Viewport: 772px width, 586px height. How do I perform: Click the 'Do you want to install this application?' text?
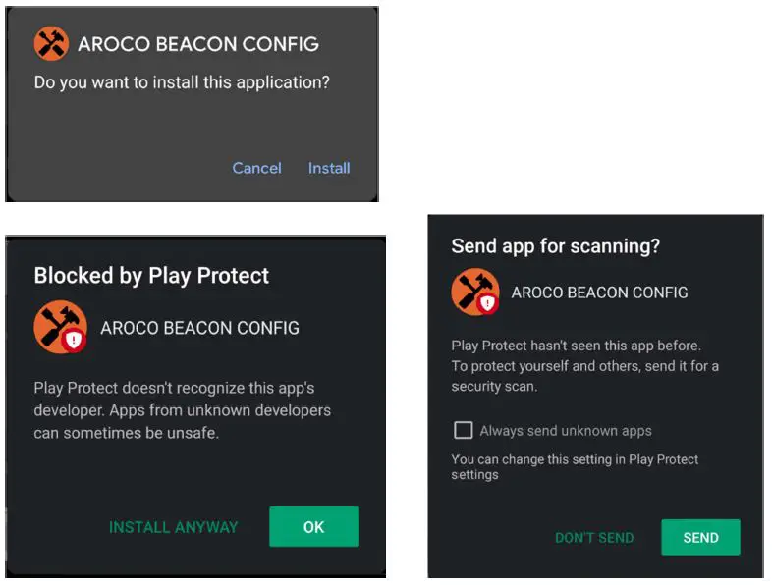[182, 82]
